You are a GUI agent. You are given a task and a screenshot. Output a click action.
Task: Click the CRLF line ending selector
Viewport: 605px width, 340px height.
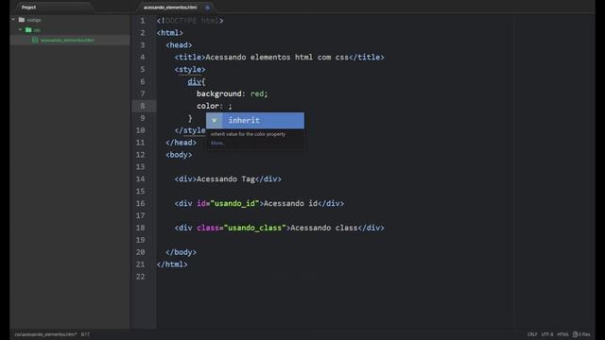click(532, 334)
